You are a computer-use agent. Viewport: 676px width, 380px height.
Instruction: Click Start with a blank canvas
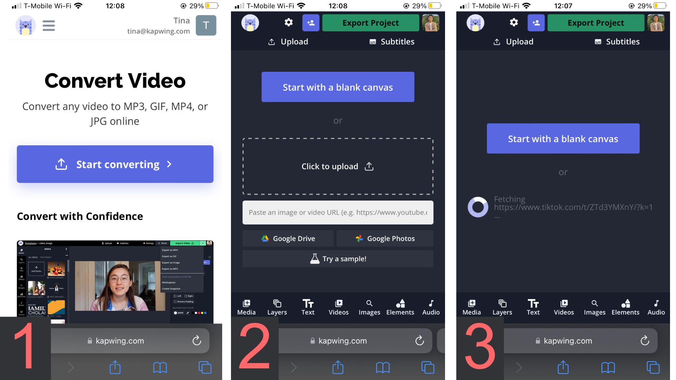pos(338,87)
